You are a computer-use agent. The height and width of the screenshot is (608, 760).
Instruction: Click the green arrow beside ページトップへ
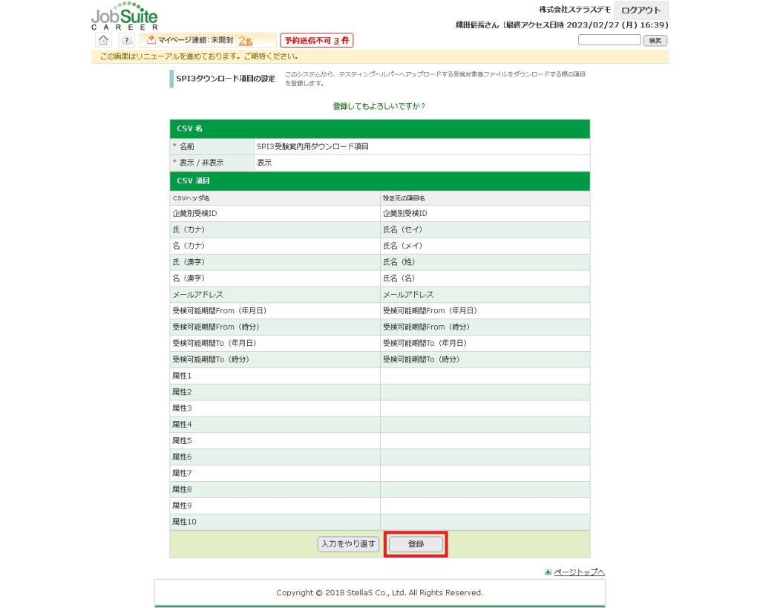548,572
